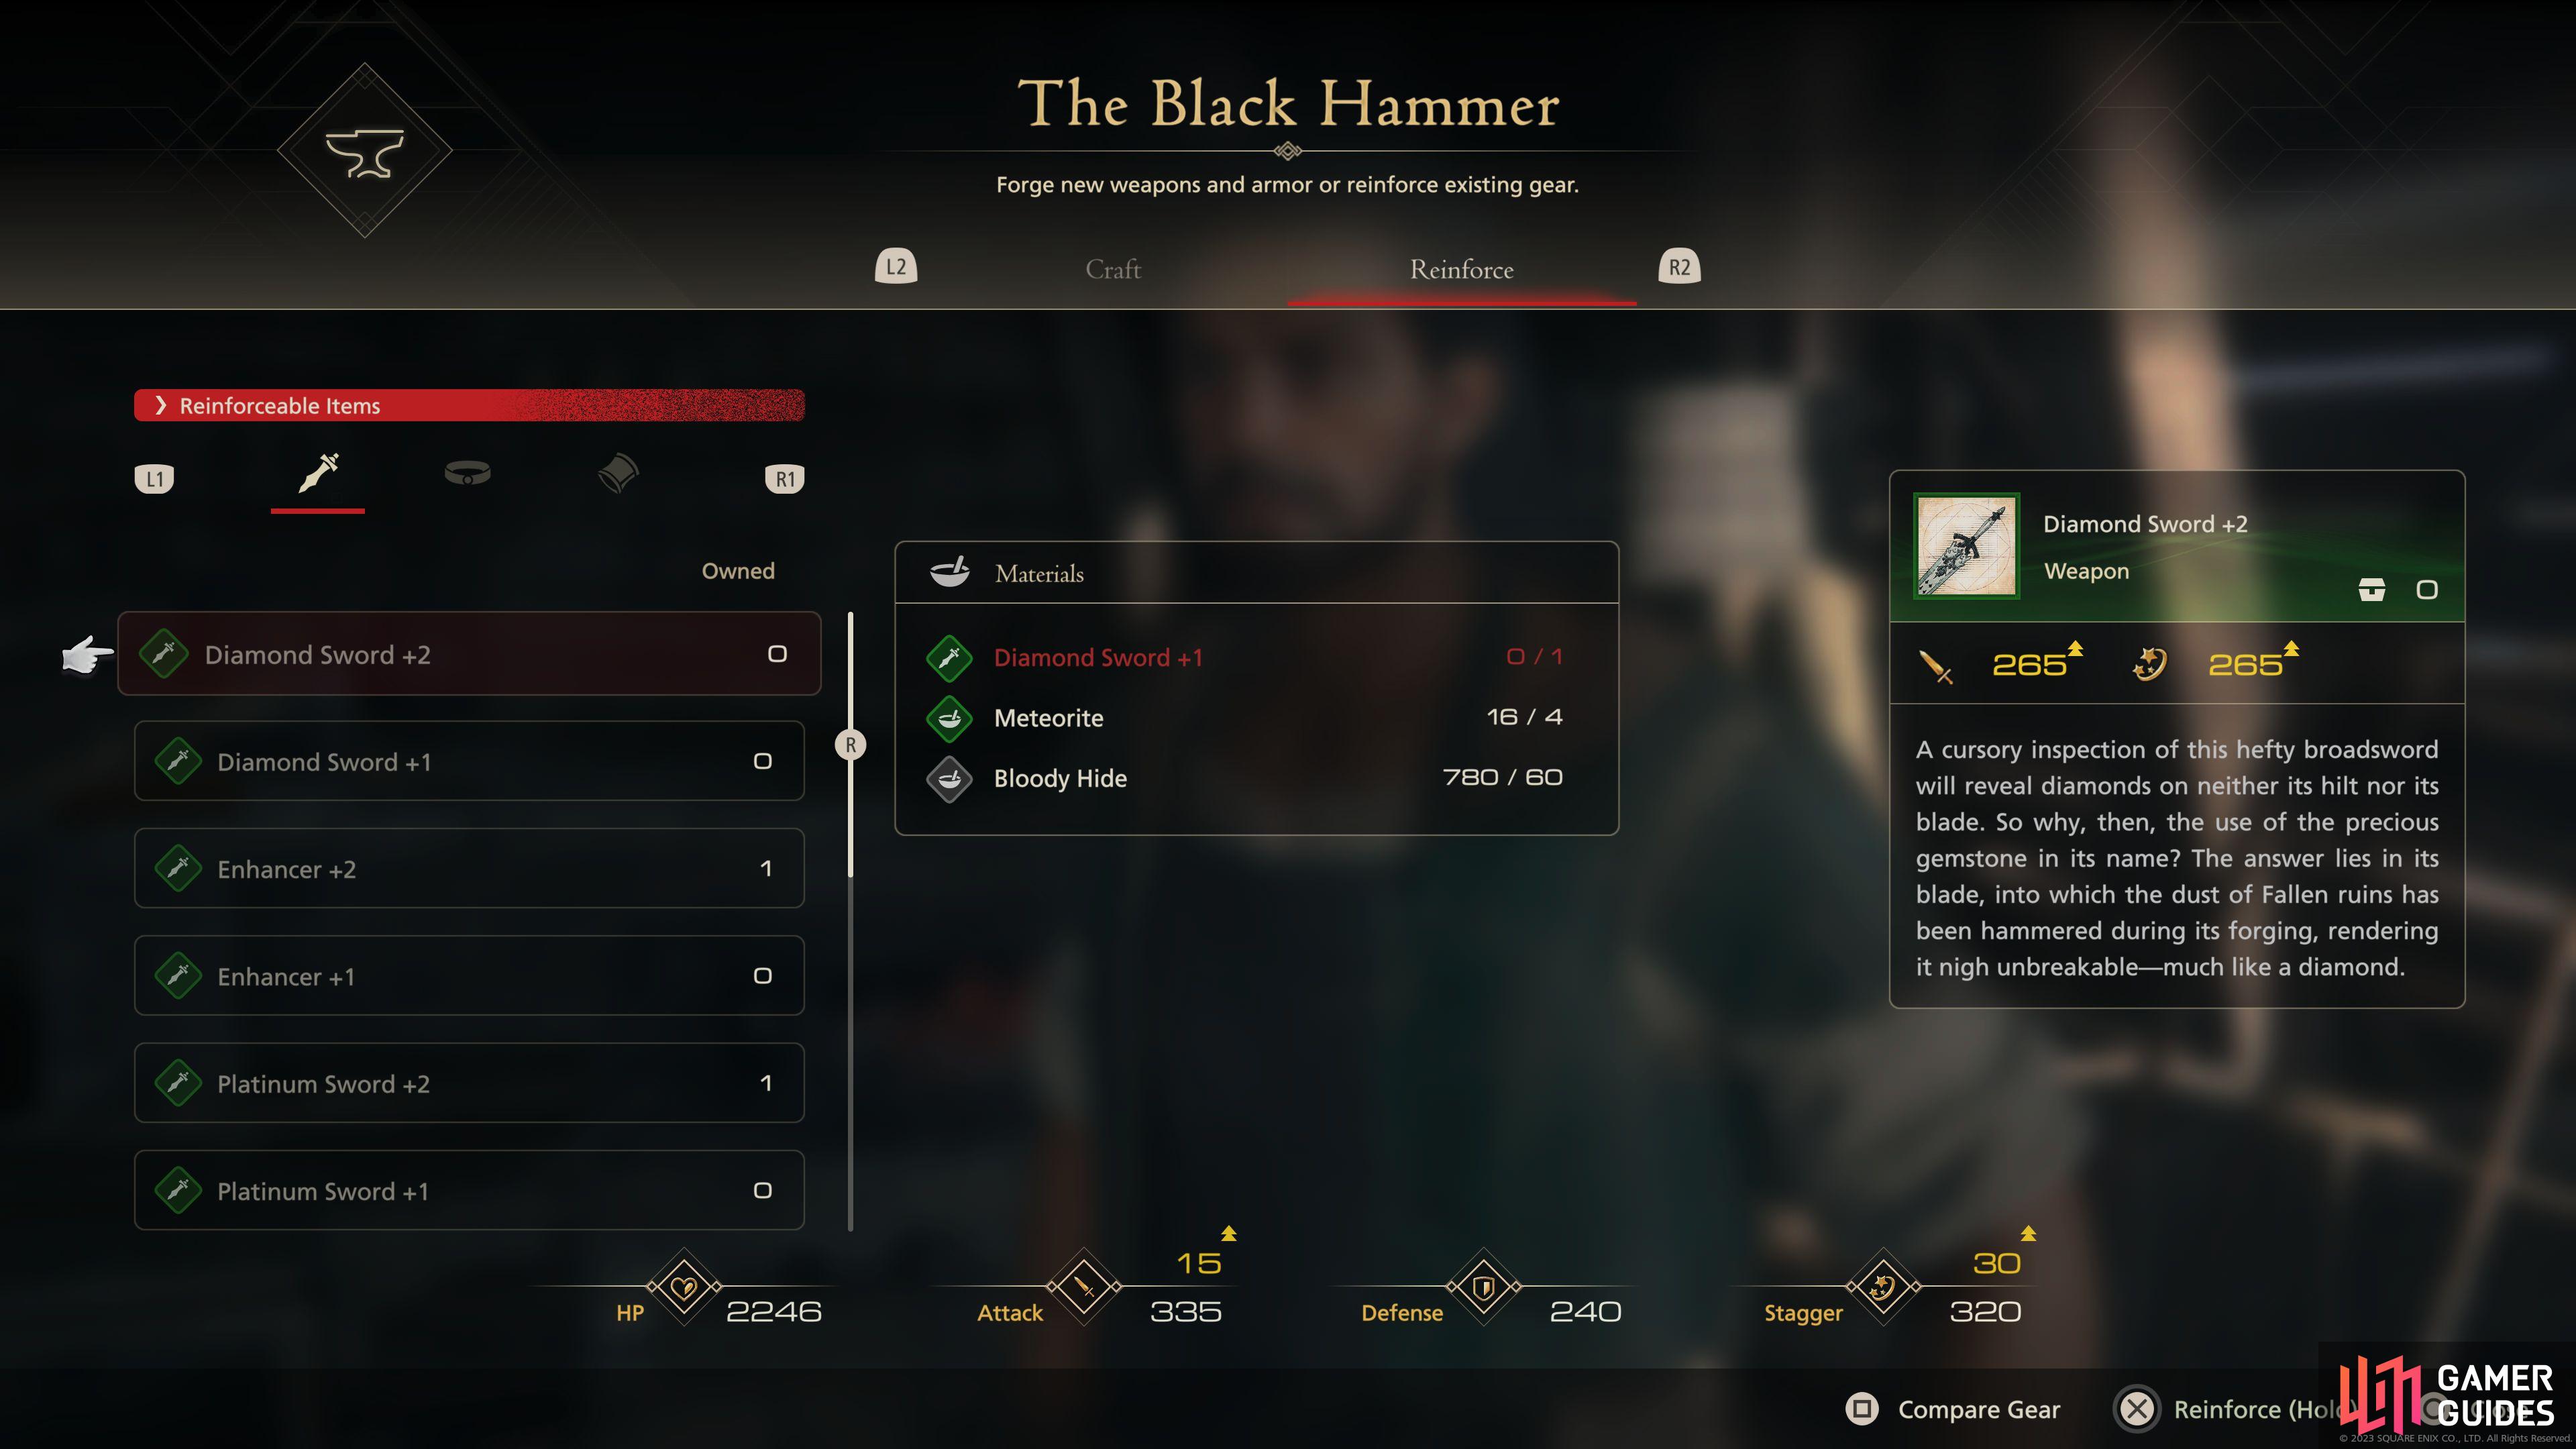Click the R2 tab switch icon
Image resolution: width=2576 pixels, height=1449 pixels.
tap(1680, 267)
